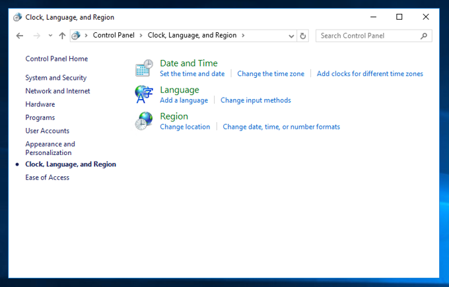Image resolution: width=449 pixels, height=287 pixels.
Task: Click Change the time zone
Action: coord(271,74)
